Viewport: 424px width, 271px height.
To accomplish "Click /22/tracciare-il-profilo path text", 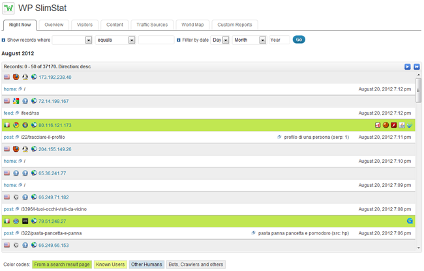I will 42,137.
